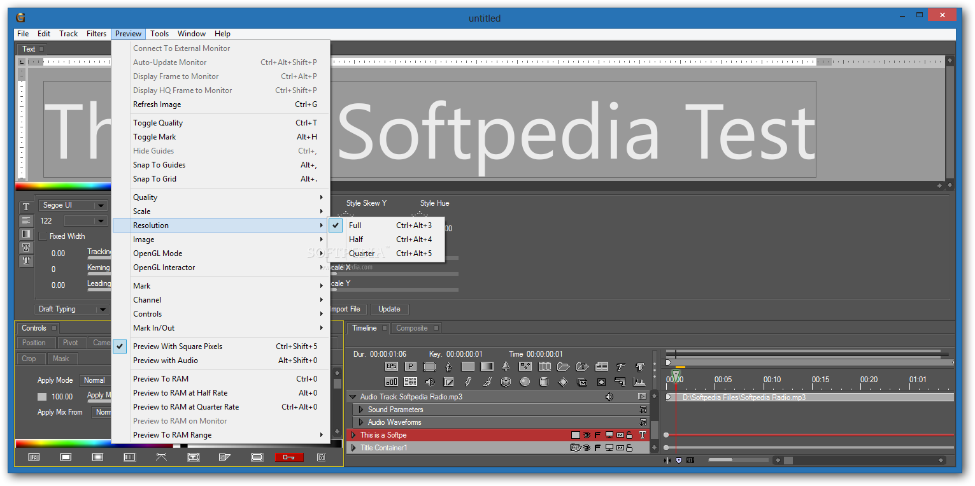Click the 3D cube icon
Image resolution: width=975 pixels, height=486 pixels.
click(x=506, y=382)
